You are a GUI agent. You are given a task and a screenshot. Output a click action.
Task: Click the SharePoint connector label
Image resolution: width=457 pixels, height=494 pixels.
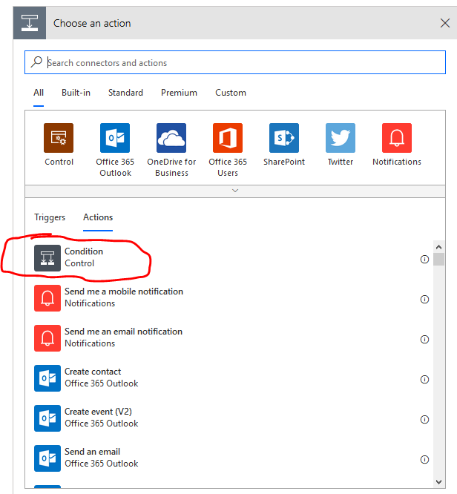(284, 162)
